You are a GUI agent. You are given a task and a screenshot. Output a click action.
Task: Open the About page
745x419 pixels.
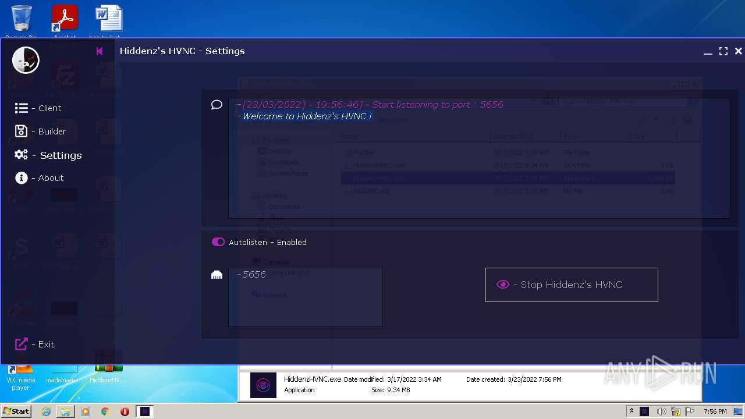tap(39, 178)
